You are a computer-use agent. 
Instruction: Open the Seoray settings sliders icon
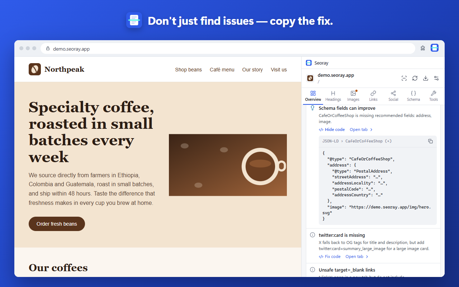pos(436,78)
